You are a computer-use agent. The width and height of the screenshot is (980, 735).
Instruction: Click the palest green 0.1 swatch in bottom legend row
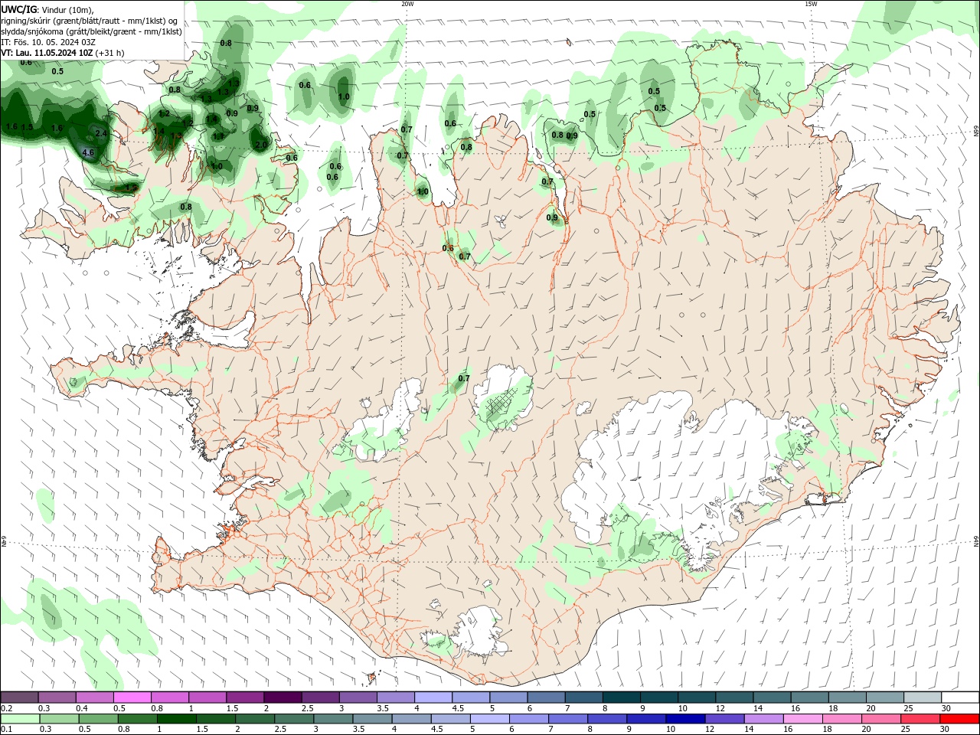20,719
